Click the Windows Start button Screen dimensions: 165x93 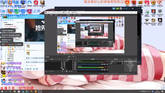click(x=2, y=91)
